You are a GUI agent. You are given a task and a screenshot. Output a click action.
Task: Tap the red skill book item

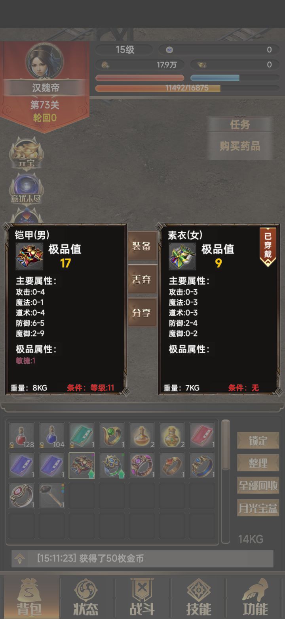pyautogui.click(x=202, y=436)
